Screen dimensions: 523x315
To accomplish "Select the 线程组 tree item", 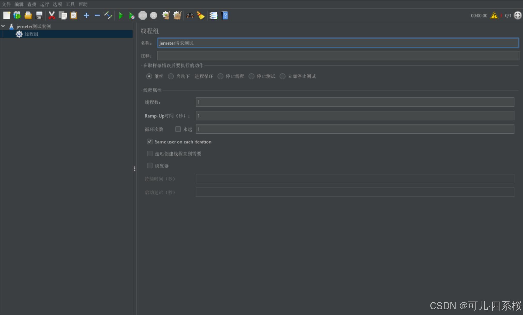I will (31, 34).
